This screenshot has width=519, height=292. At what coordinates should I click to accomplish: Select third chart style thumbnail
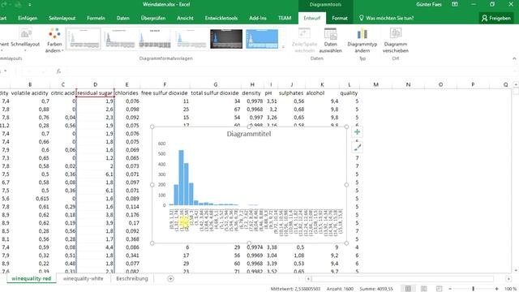[x=155, y=39]
